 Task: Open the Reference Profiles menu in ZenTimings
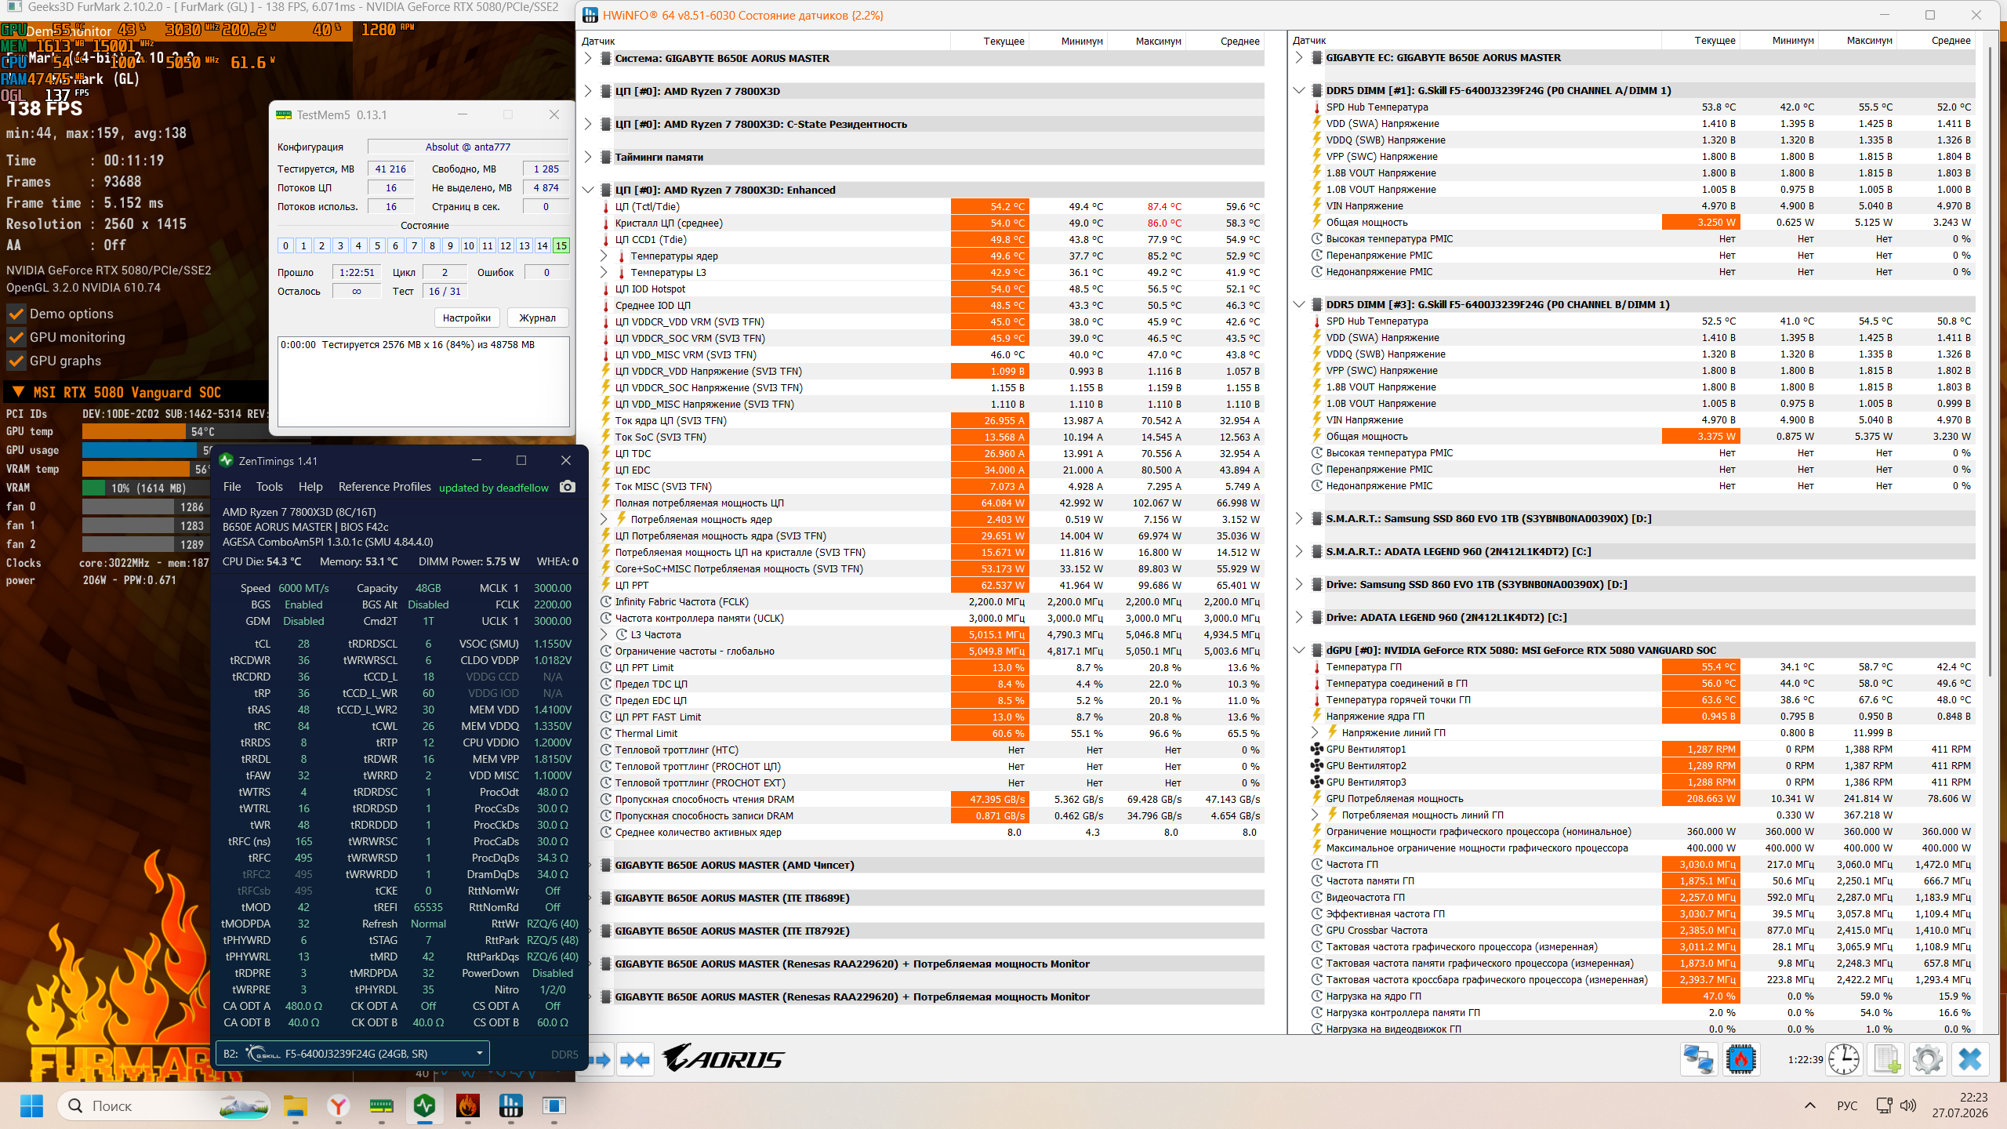(x=384, y=487)
